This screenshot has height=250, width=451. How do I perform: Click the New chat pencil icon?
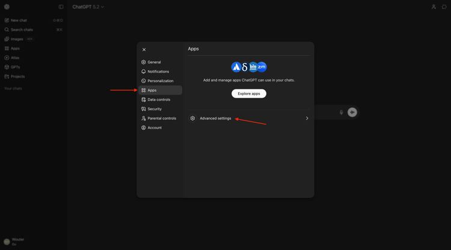(7, 20)
